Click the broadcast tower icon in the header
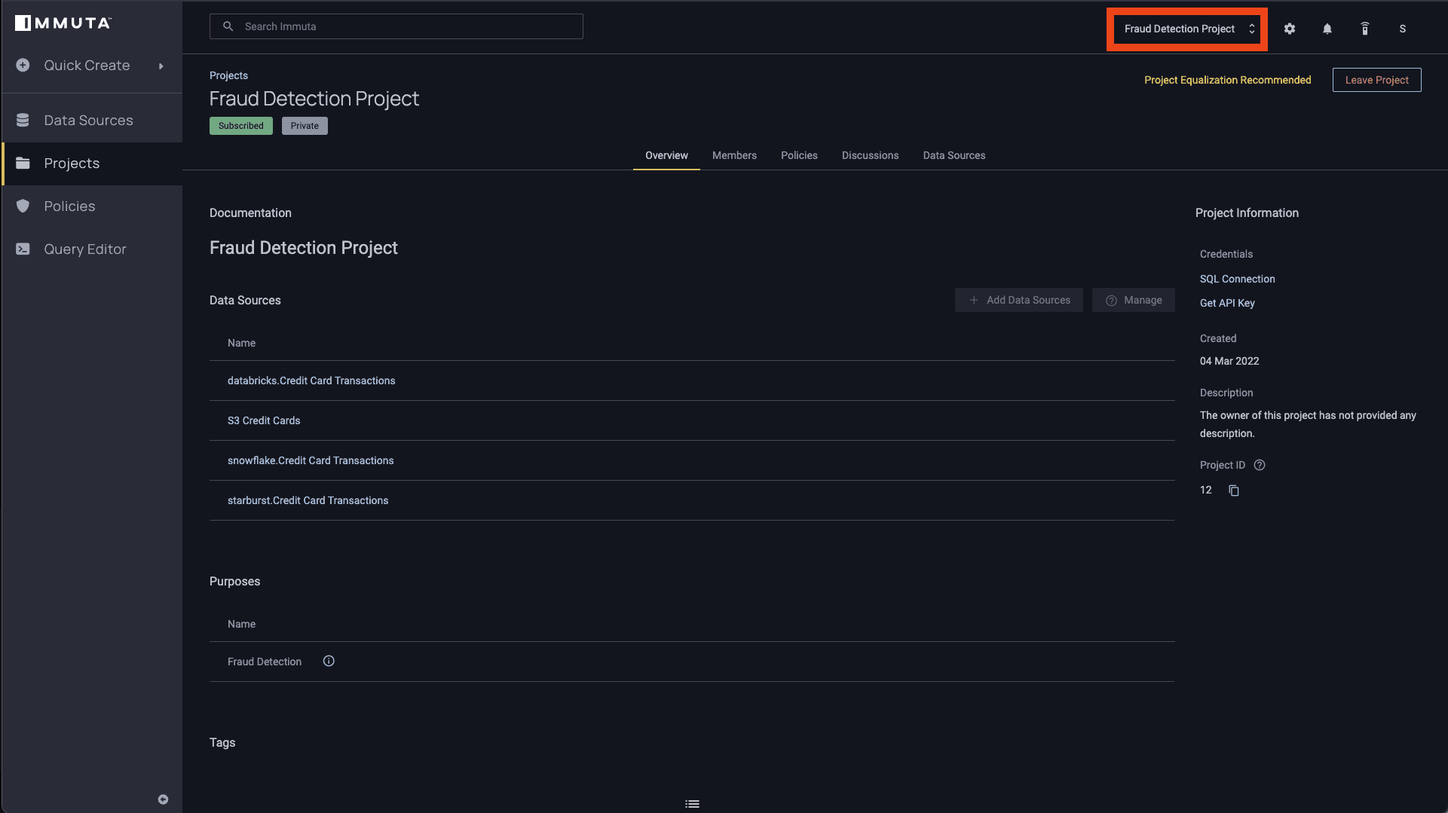The height and width of the screenshot is (813, 1448). 1365,29
